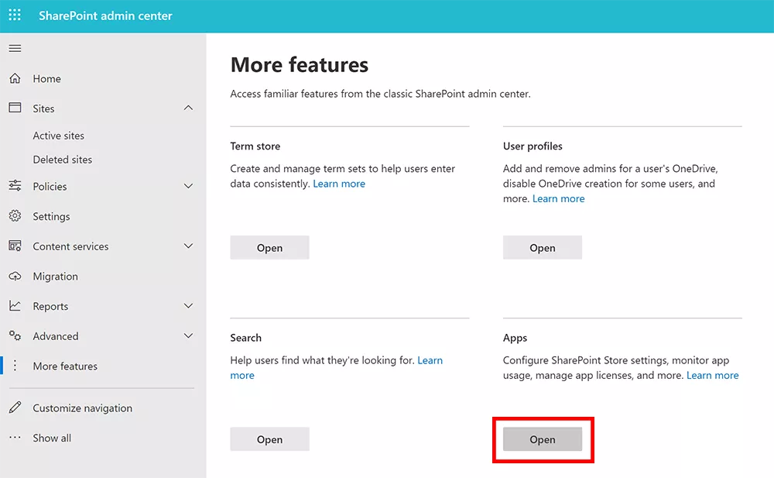Image resolution: width=774 pixels, height=478 pixels.
Task: Click the Term store heading text
Action: click(255, 146)
